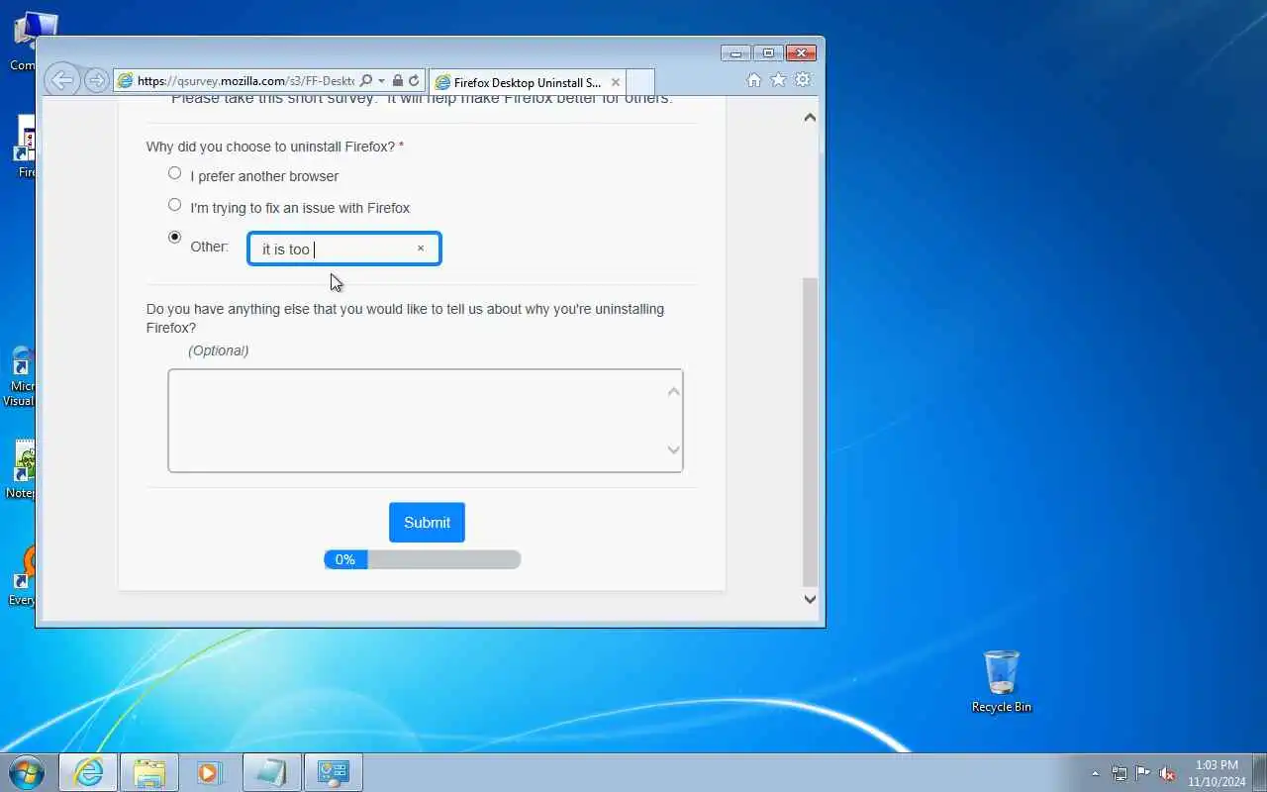Close the Internet Explorer window

click(x=802, y=52)
